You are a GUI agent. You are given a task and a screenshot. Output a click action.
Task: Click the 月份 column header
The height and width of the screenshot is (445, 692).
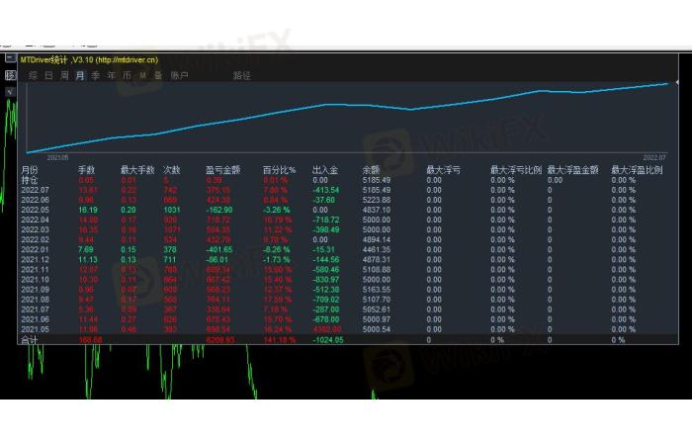click(30, 170)
